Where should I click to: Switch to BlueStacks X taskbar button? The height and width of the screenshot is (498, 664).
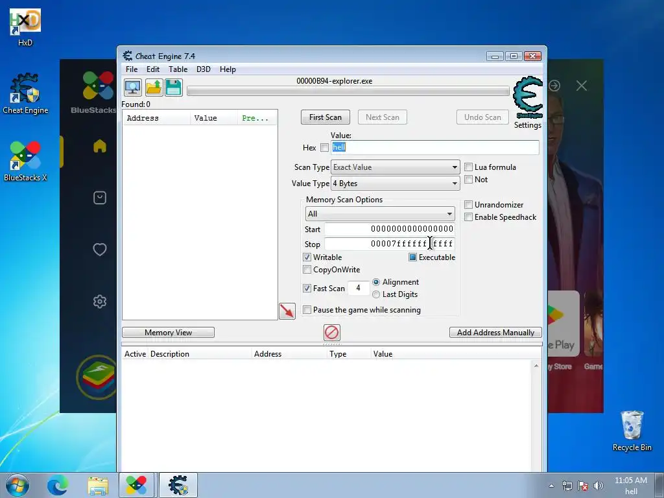coord(136,485)
